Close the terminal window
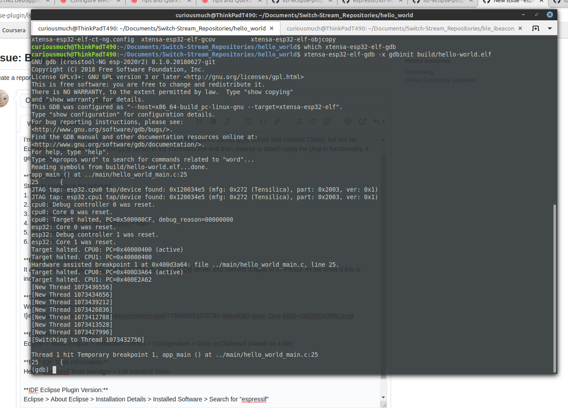568x408 pixels. [x=550, y=15]
